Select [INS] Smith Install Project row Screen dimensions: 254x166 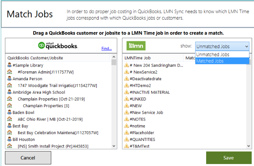(58, 146)
